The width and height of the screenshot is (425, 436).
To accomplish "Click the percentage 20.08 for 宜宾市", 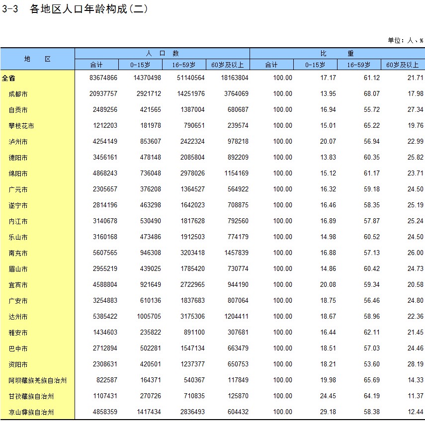I will (x=328, y=284).
